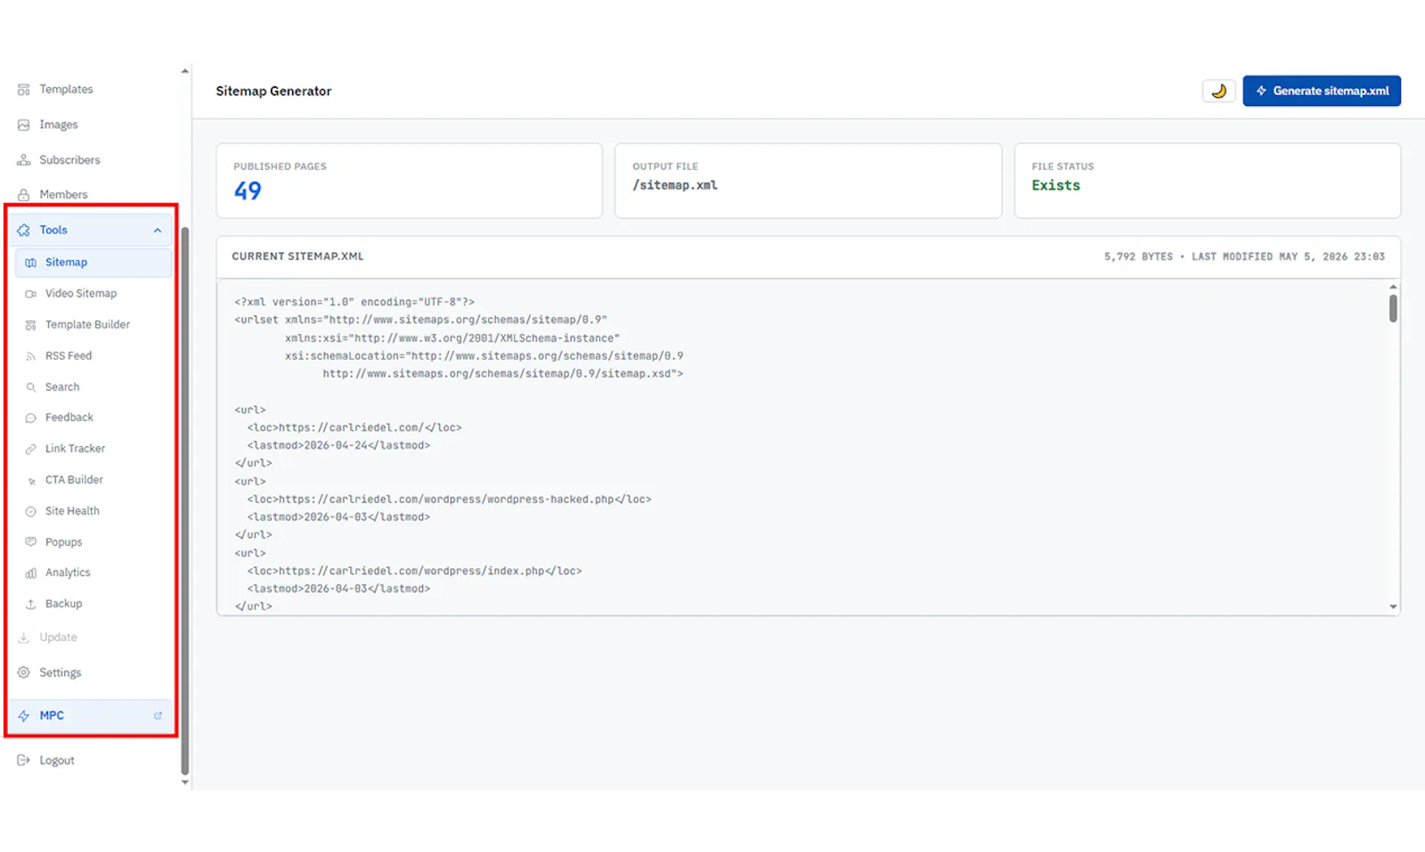Click the sitemap code scrollbar thumb

coord(1393,308)
